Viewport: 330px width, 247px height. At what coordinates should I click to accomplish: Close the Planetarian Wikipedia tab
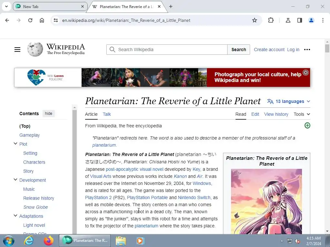click(159, 6)
